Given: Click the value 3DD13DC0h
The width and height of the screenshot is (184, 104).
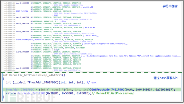Looking at the screenshot, I should [x=37, y=11].
